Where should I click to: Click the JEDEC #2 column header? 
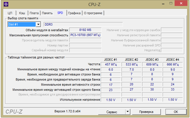132,60
